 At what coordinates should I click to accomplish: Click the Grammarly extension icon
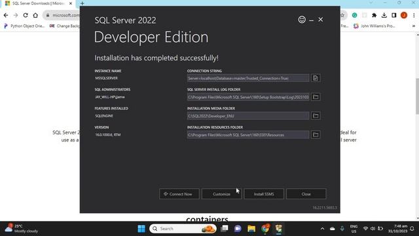[355, 15]
